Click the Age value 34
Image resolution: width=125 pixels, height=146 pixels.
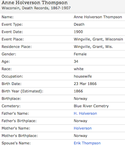click(76, 61)
